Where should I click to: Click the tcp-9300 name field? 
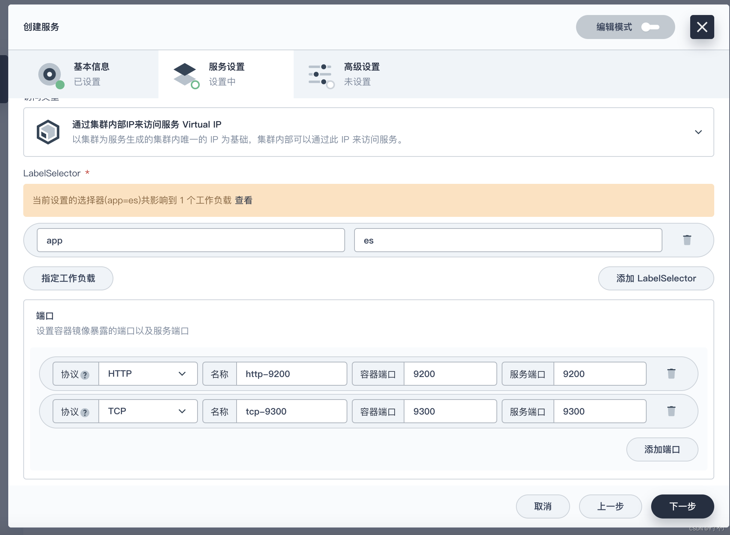point(291,411)
